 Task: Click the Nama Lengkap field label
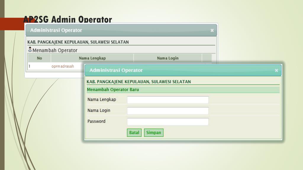[102, 99]
